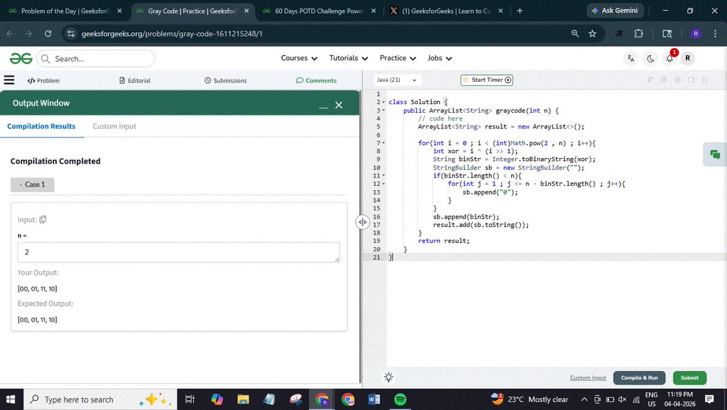Click the lightbulb hint icon below editor

pyautogui.click(x=389, y=377)
